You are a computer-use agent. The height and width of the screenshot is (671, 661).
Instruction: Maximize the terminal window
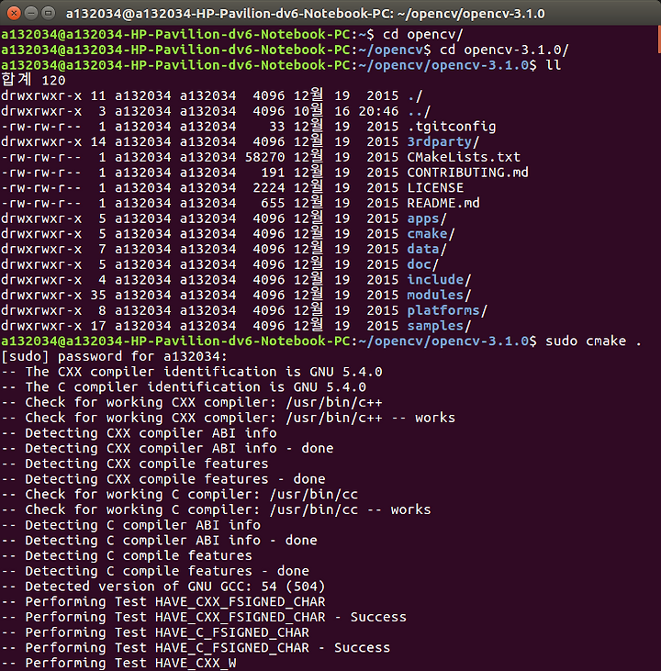click(49, 13)
